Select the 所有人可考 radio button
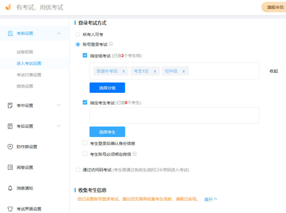 pos(78,34)
